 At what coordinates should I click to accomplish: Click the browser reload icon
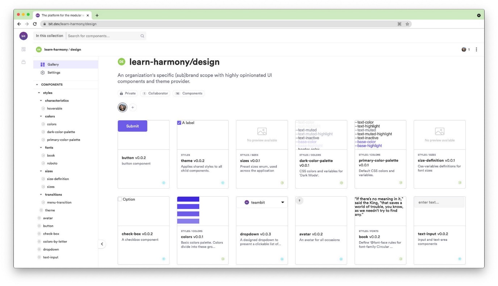point(35,24)
